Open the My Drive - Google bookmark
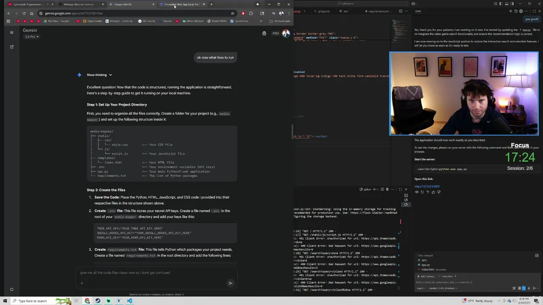Screen dimensions: 543x305 coord(57,21)
